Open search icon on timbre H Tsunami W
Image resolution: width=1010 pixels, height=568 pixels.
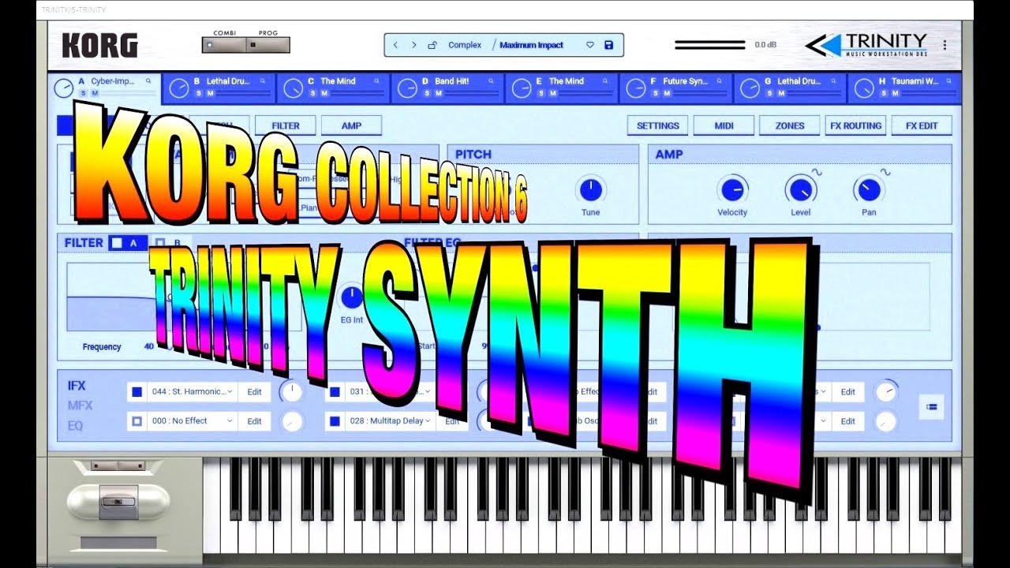(948, 80)
